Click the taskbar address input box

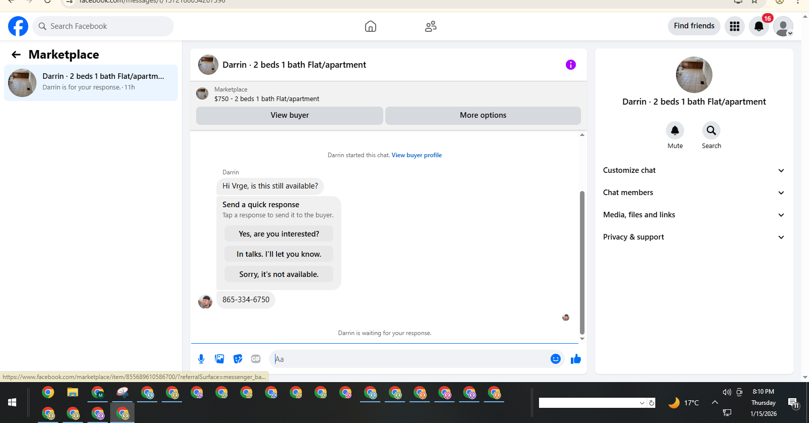click(x=589, y=403)
